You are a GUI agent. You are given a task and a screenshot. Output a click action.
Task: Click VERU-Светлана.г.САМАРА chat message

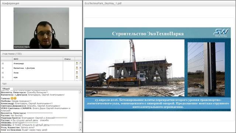coord(35,109)
